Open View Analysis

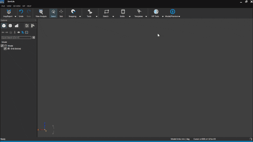pyautogui.click(x=41, y=13)
